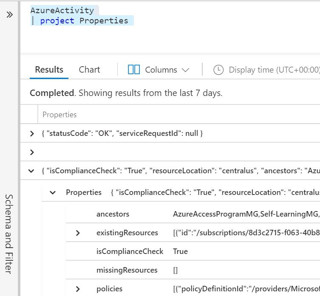Image resolution: width=320 pixels, height=296 pixels.
Task: Click the Properties column header
Action: 59,115
